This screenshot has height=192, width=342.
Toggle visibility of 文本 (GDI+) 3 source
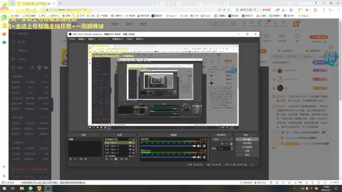coord(130,150)
